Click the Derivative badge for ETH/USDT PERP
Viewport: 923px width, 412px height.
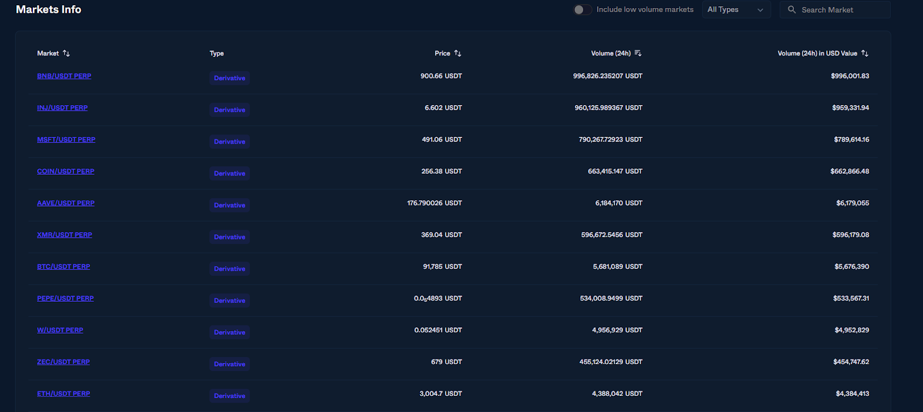[230, 396]
